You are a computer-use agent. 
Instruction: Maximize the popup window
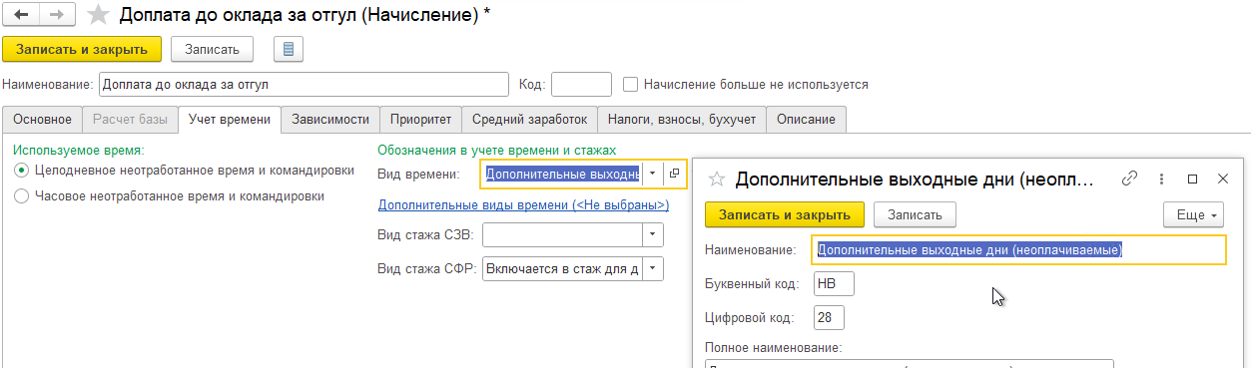(1192, 179)
